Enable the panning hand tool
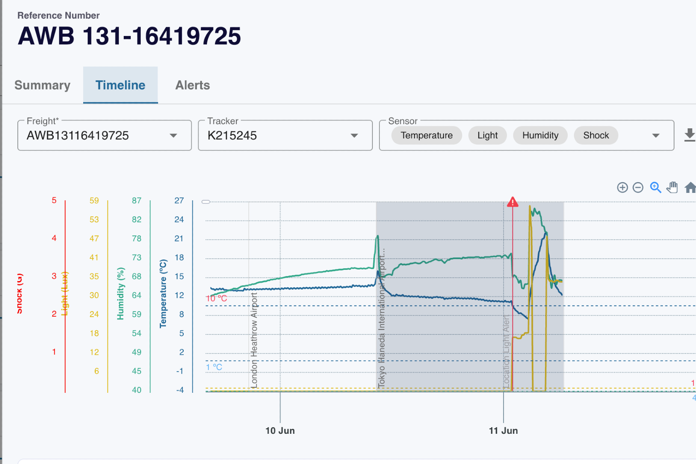 pyautogui.click(x=672, y=188)
